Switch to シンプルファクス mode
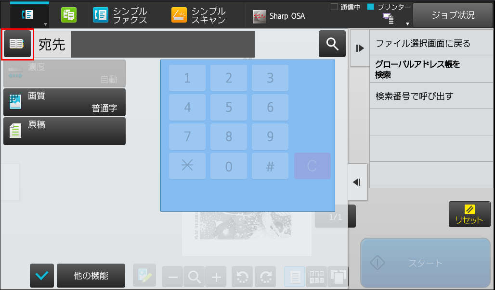Screen dimensions: 495x290 [120, 15]
